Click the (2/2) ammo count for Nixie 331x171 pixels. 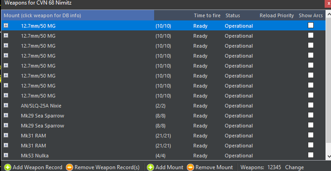pyautogui.click(x=160, y=106)
